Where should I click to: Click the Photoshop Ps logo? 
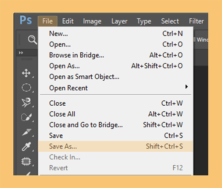pos(25,20)
